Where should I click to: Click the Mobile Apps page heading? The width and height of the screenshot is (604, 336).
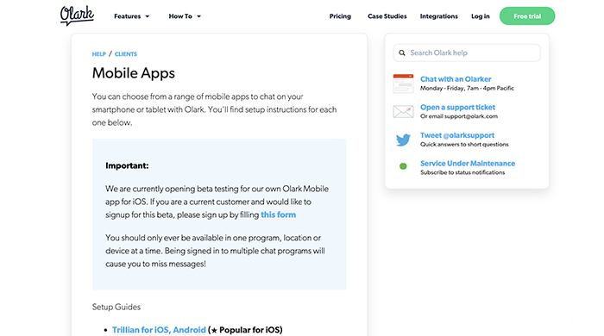click(133, 73)
